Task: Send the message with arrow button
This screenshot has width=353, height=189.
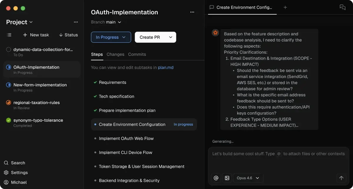Action: pyautogui.click(x=341, y=178)
